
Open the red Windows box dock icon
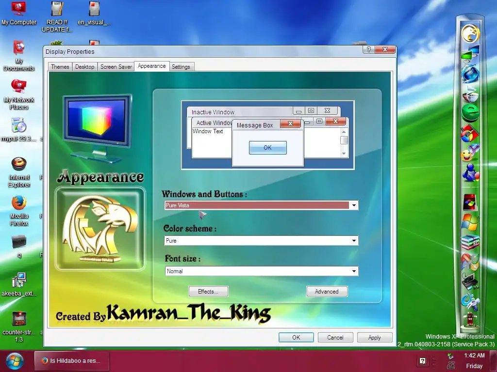coord(470,202)
